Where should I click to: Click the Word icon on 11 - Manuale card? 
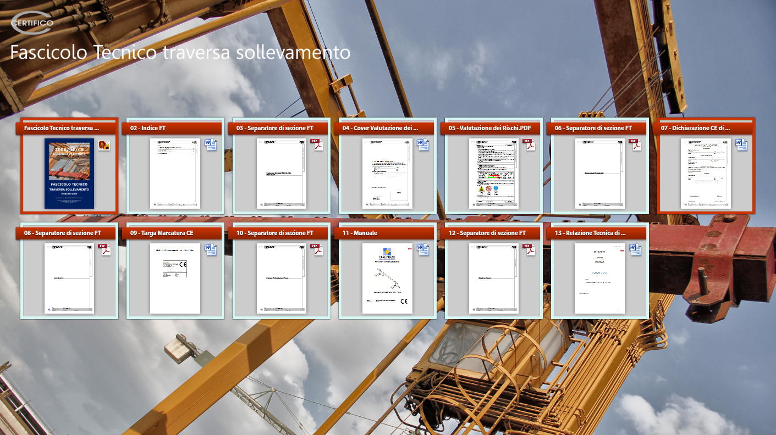[423, 249]
